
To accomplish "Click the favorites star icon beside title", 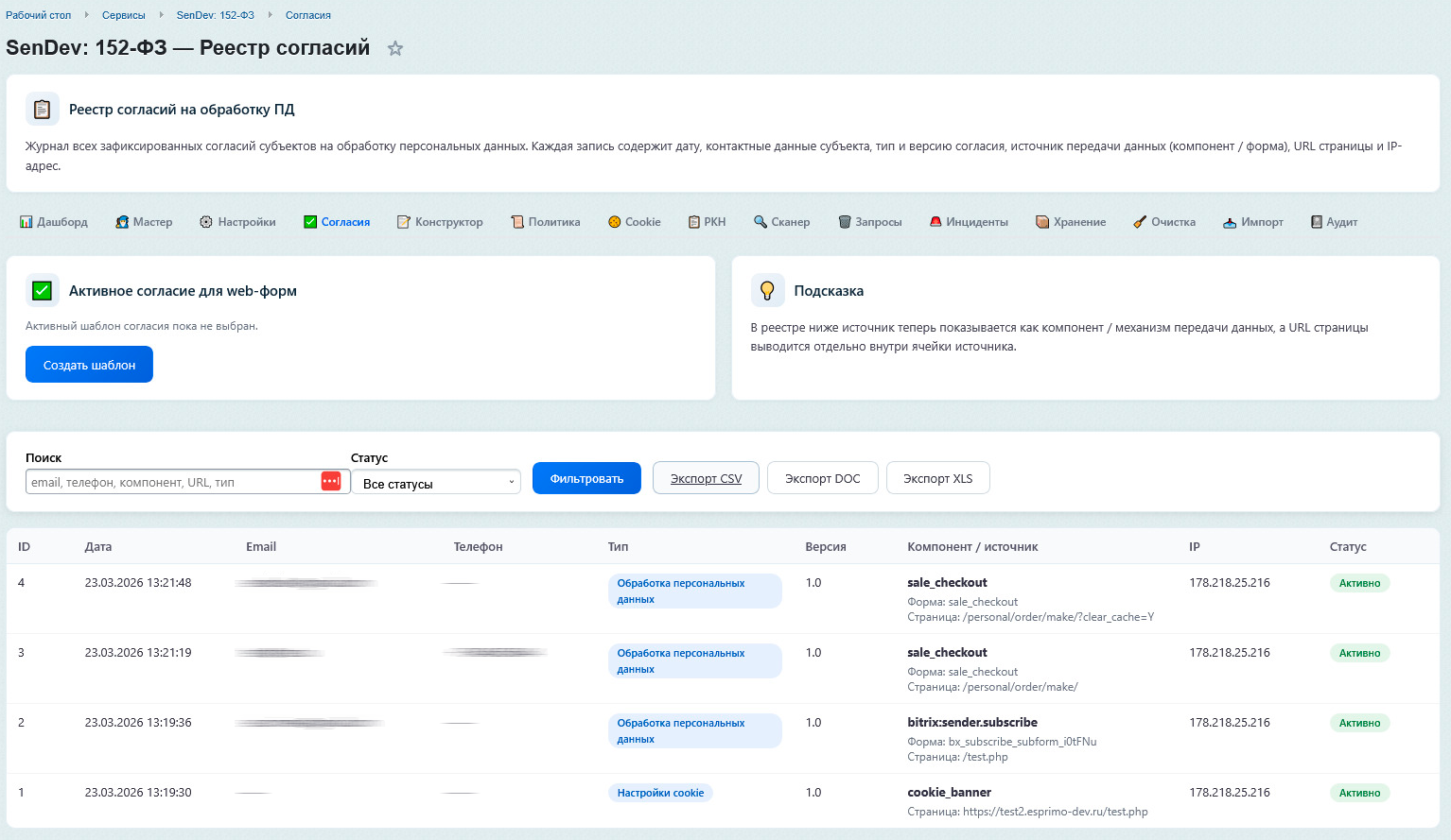I will coord(395,48).
